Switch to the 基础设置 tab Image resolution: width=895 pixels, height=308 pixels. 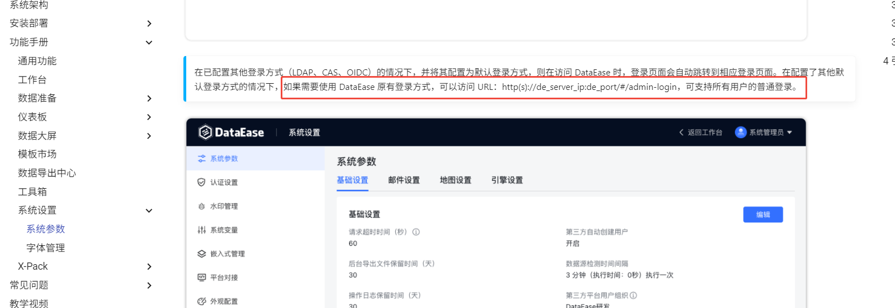[352, 180]
